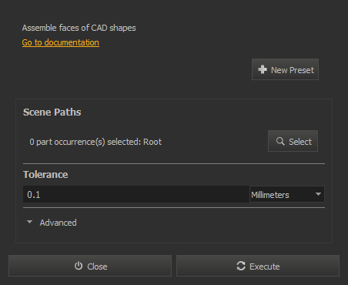This screenshot has height=285, width=348.
Task: Click the magnifier icon beside Select
Action: [x=280, y=141]
